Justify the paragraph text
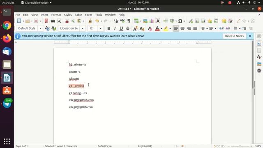The width and height of the screenshot is (263, 148). click(195, 28)
